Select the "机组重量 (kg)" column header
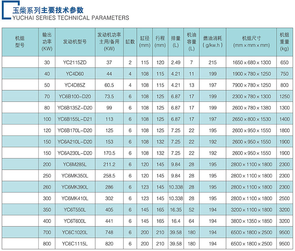The height and width of the screenshot is (251, 295). 284,42
